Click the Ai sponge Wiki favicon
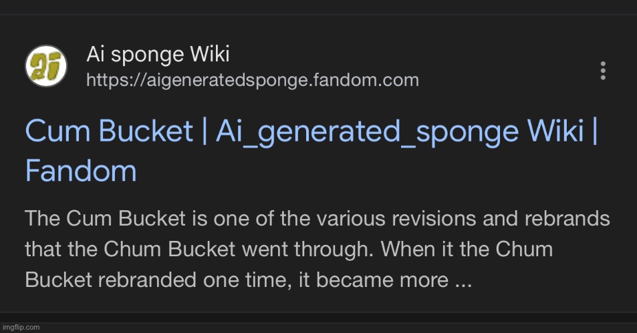637x333 pixels. 46,65
